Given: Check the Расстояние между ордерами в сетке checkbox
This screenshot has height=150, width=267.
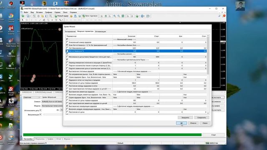Looking at the screenshot, I should click(67, 86).
